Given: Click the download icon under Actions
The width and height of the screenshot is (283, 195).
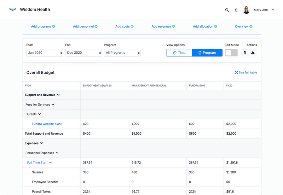Looking at the screenshot, I should click(x=253, y=53).
